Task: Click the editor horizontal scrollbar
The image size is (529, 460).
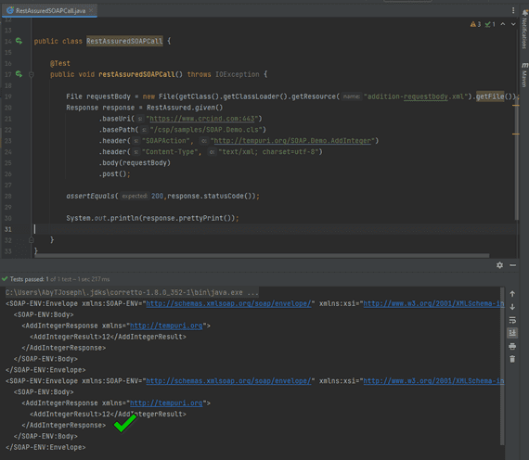Action: pos(262,256)
